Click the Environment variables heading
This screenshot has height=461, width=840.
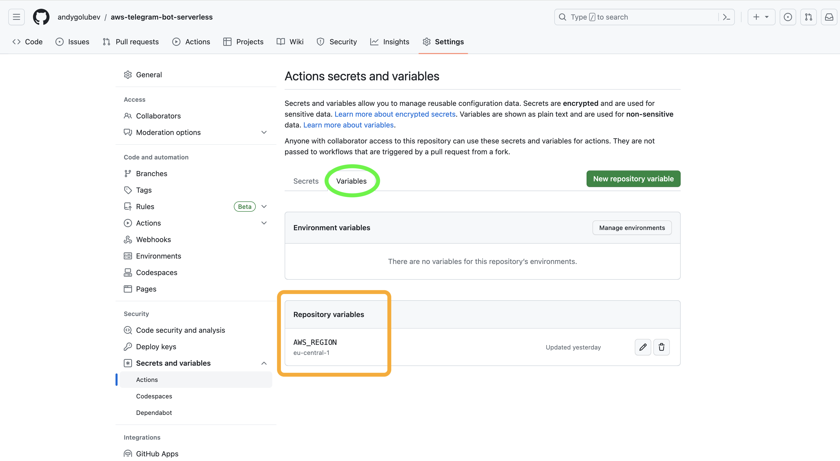[x=332, y=228]
